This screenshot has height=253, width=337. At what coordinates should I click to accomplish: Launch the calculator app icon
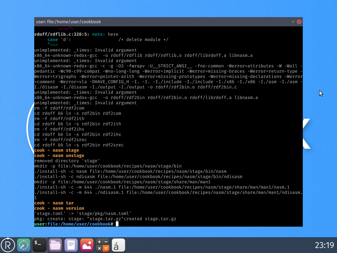(x=103, y=245)
